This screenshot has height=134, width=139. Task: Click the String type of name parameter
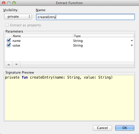pos(78,41)
